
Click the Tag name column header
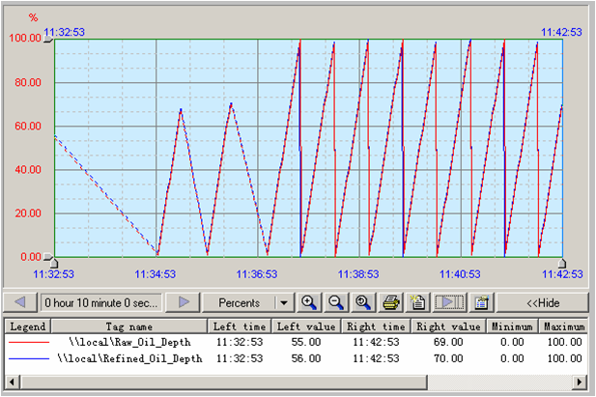tap(129, 326)
